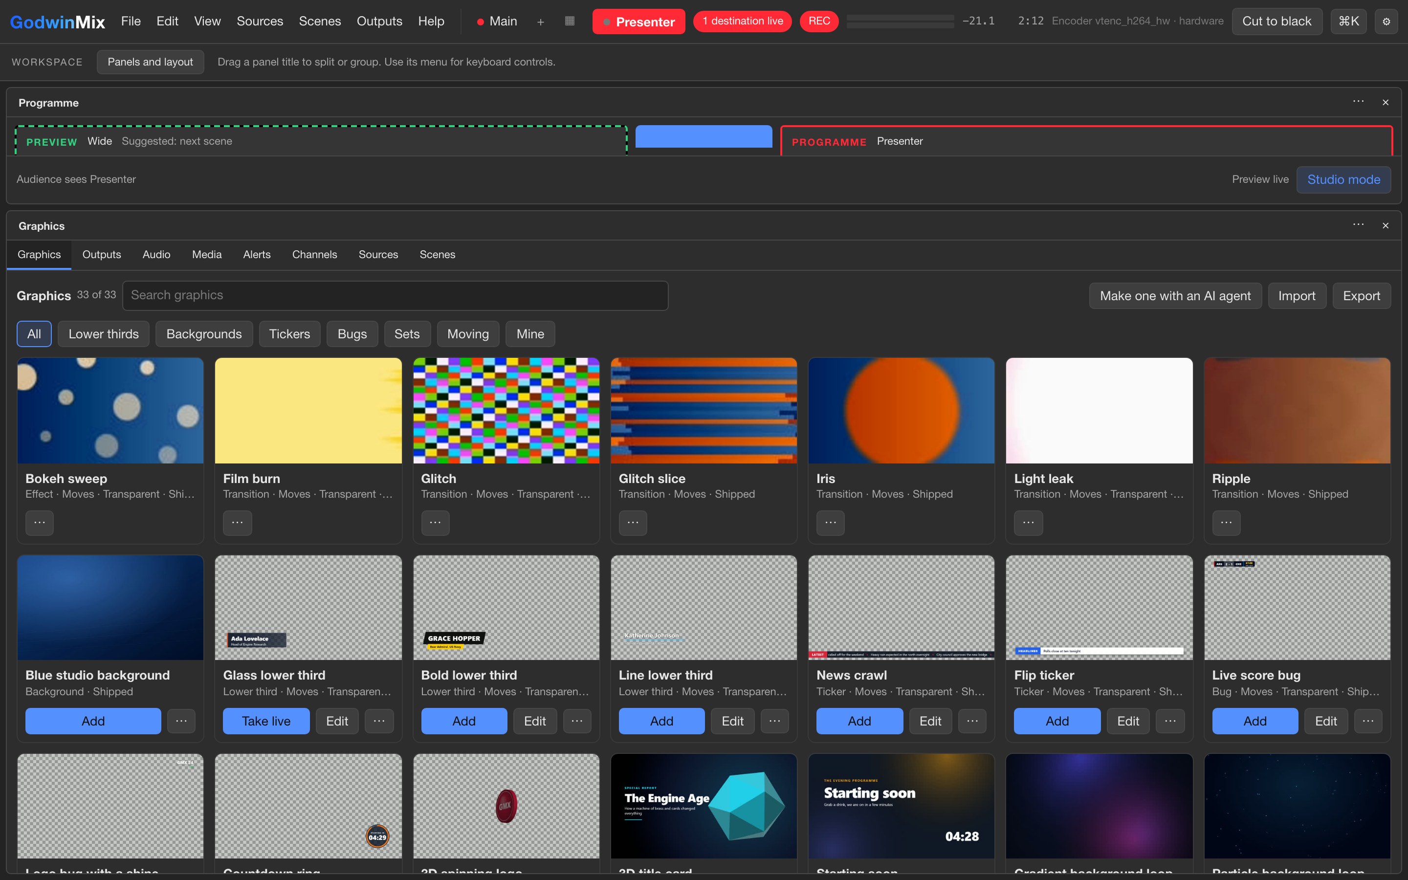Open more options for News crawl
The width and height of the screenshot is (1408, 880).
[972, 721]
